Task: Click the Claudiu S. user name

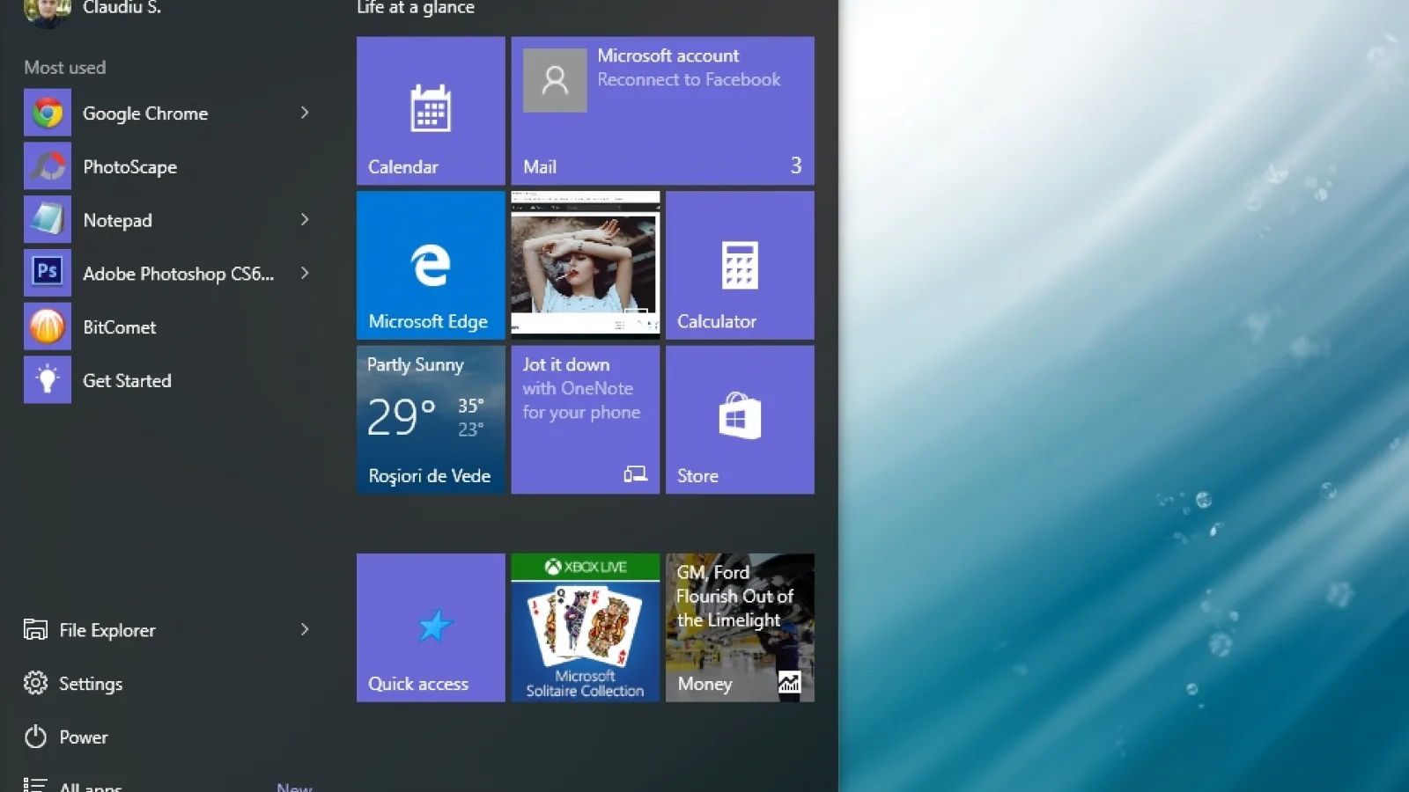Action: [122, 8]
